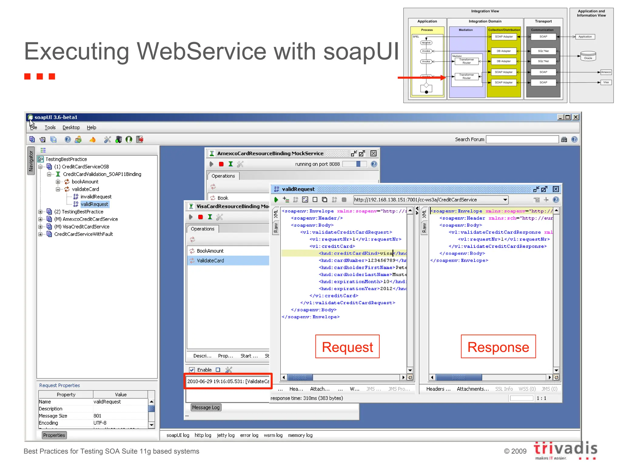Stop the Amexco MockService with the red square
The height and width of the screenshot is (466, 621).
(221, 164)
